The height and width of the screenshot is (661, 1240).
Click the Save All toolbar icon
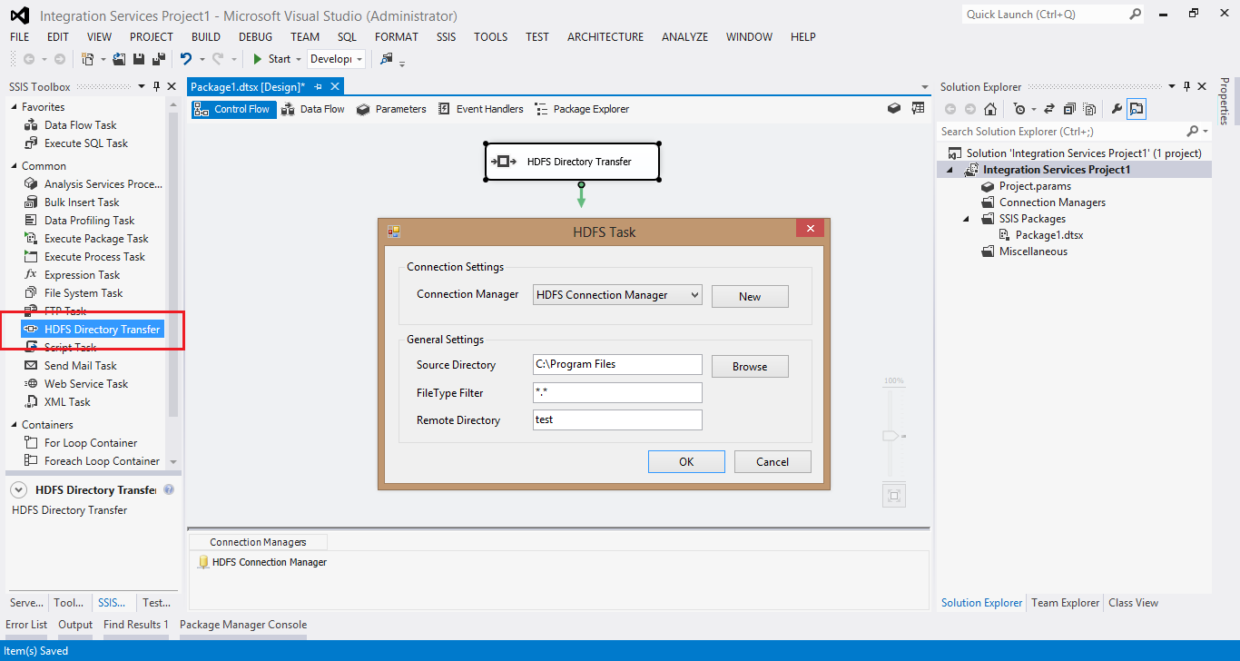click(x=158, y=59)
